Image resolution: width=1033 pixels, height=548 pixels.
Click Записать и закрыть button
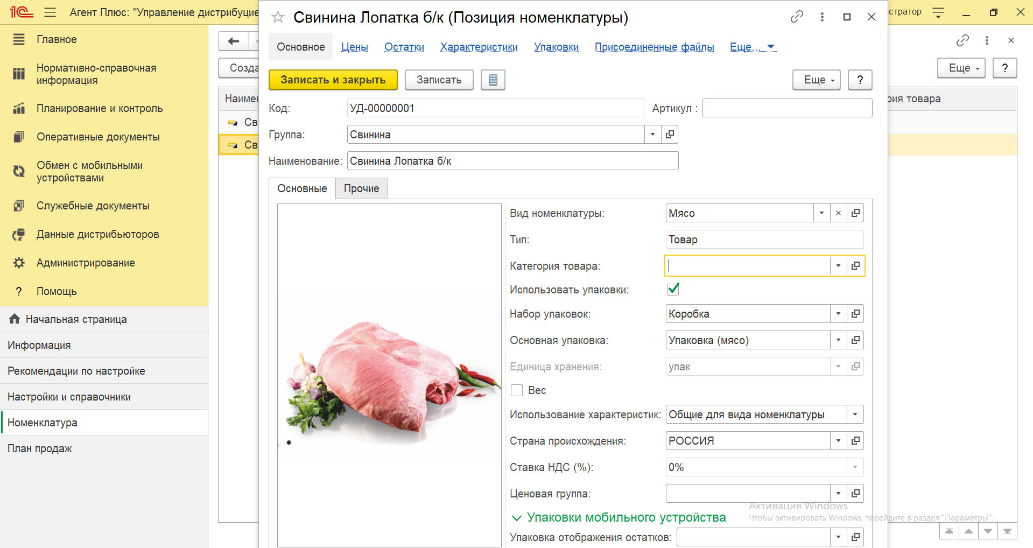pyautogui.click(x=333, y=80)
